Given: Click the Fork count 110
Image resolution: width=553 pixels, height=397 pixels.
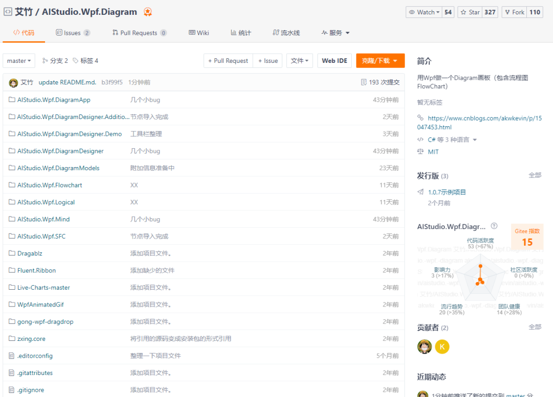Looking at the screenshot, I should click(x=535, y=12).
